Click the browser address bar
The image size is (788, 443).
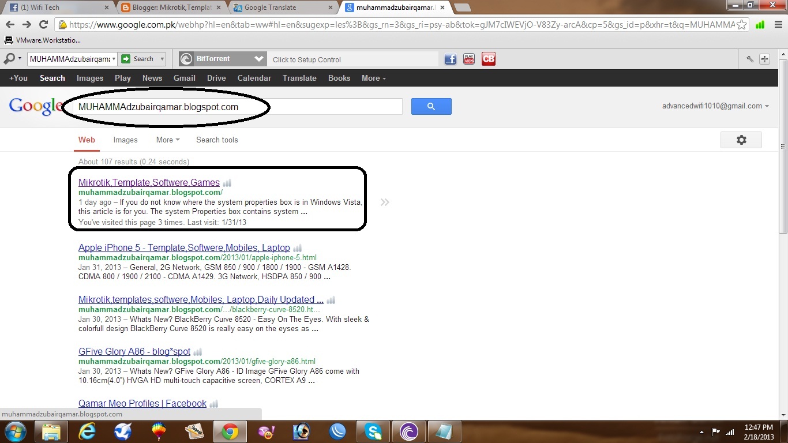pyautogui.click(x=402, y=25)
